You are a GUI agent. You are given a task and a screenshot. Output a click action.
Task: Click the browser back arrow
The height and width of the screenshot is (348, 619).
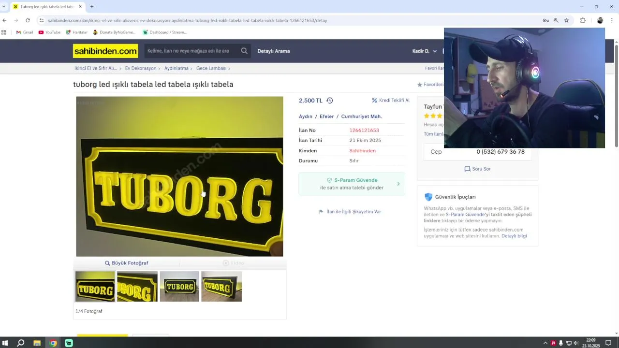pyautogui.click(x=4, y=20)
